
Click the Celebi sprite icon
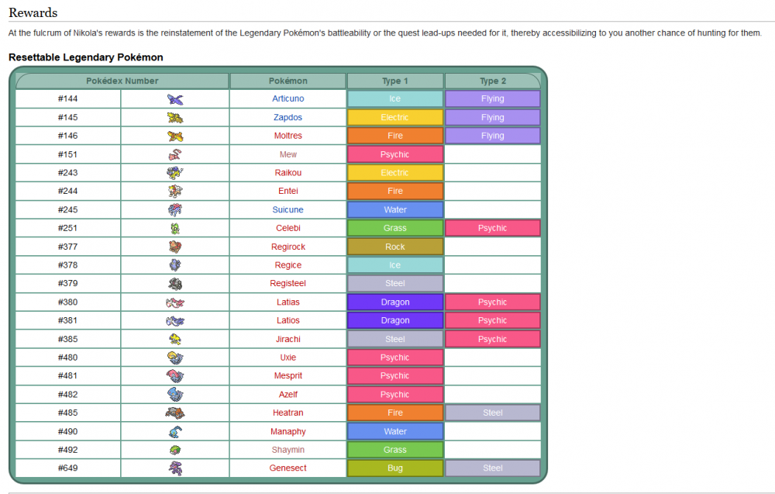(175, 229)
